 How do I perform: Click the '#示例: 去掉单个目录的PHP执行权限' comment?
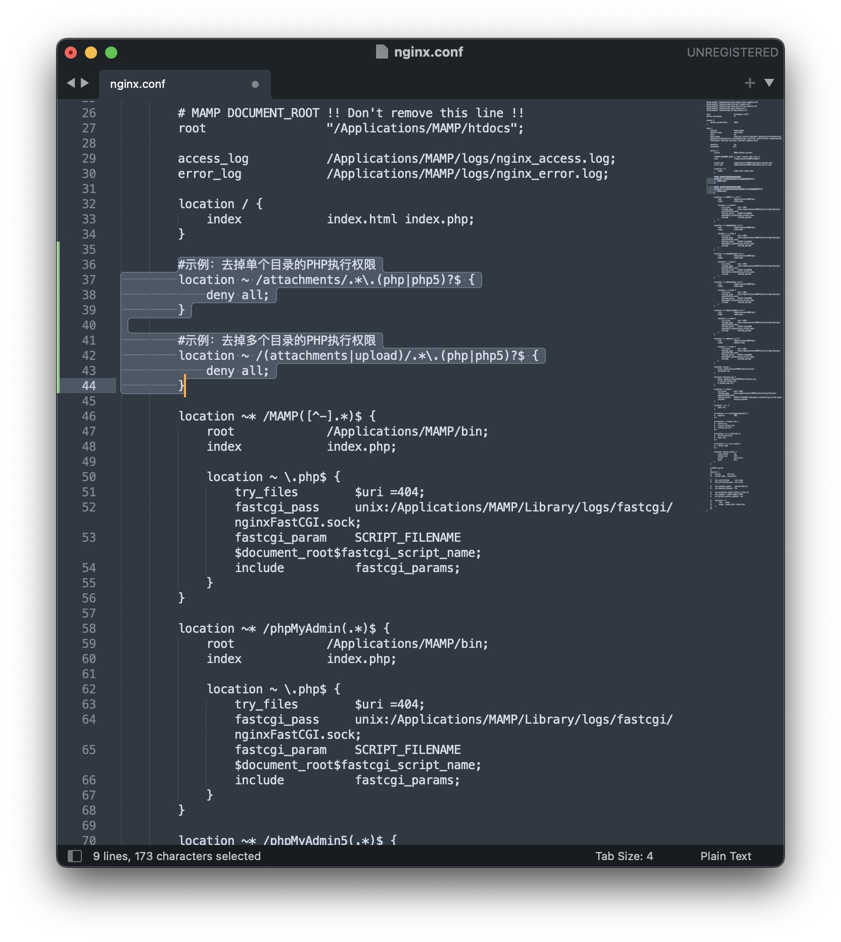tap(277, 265)
